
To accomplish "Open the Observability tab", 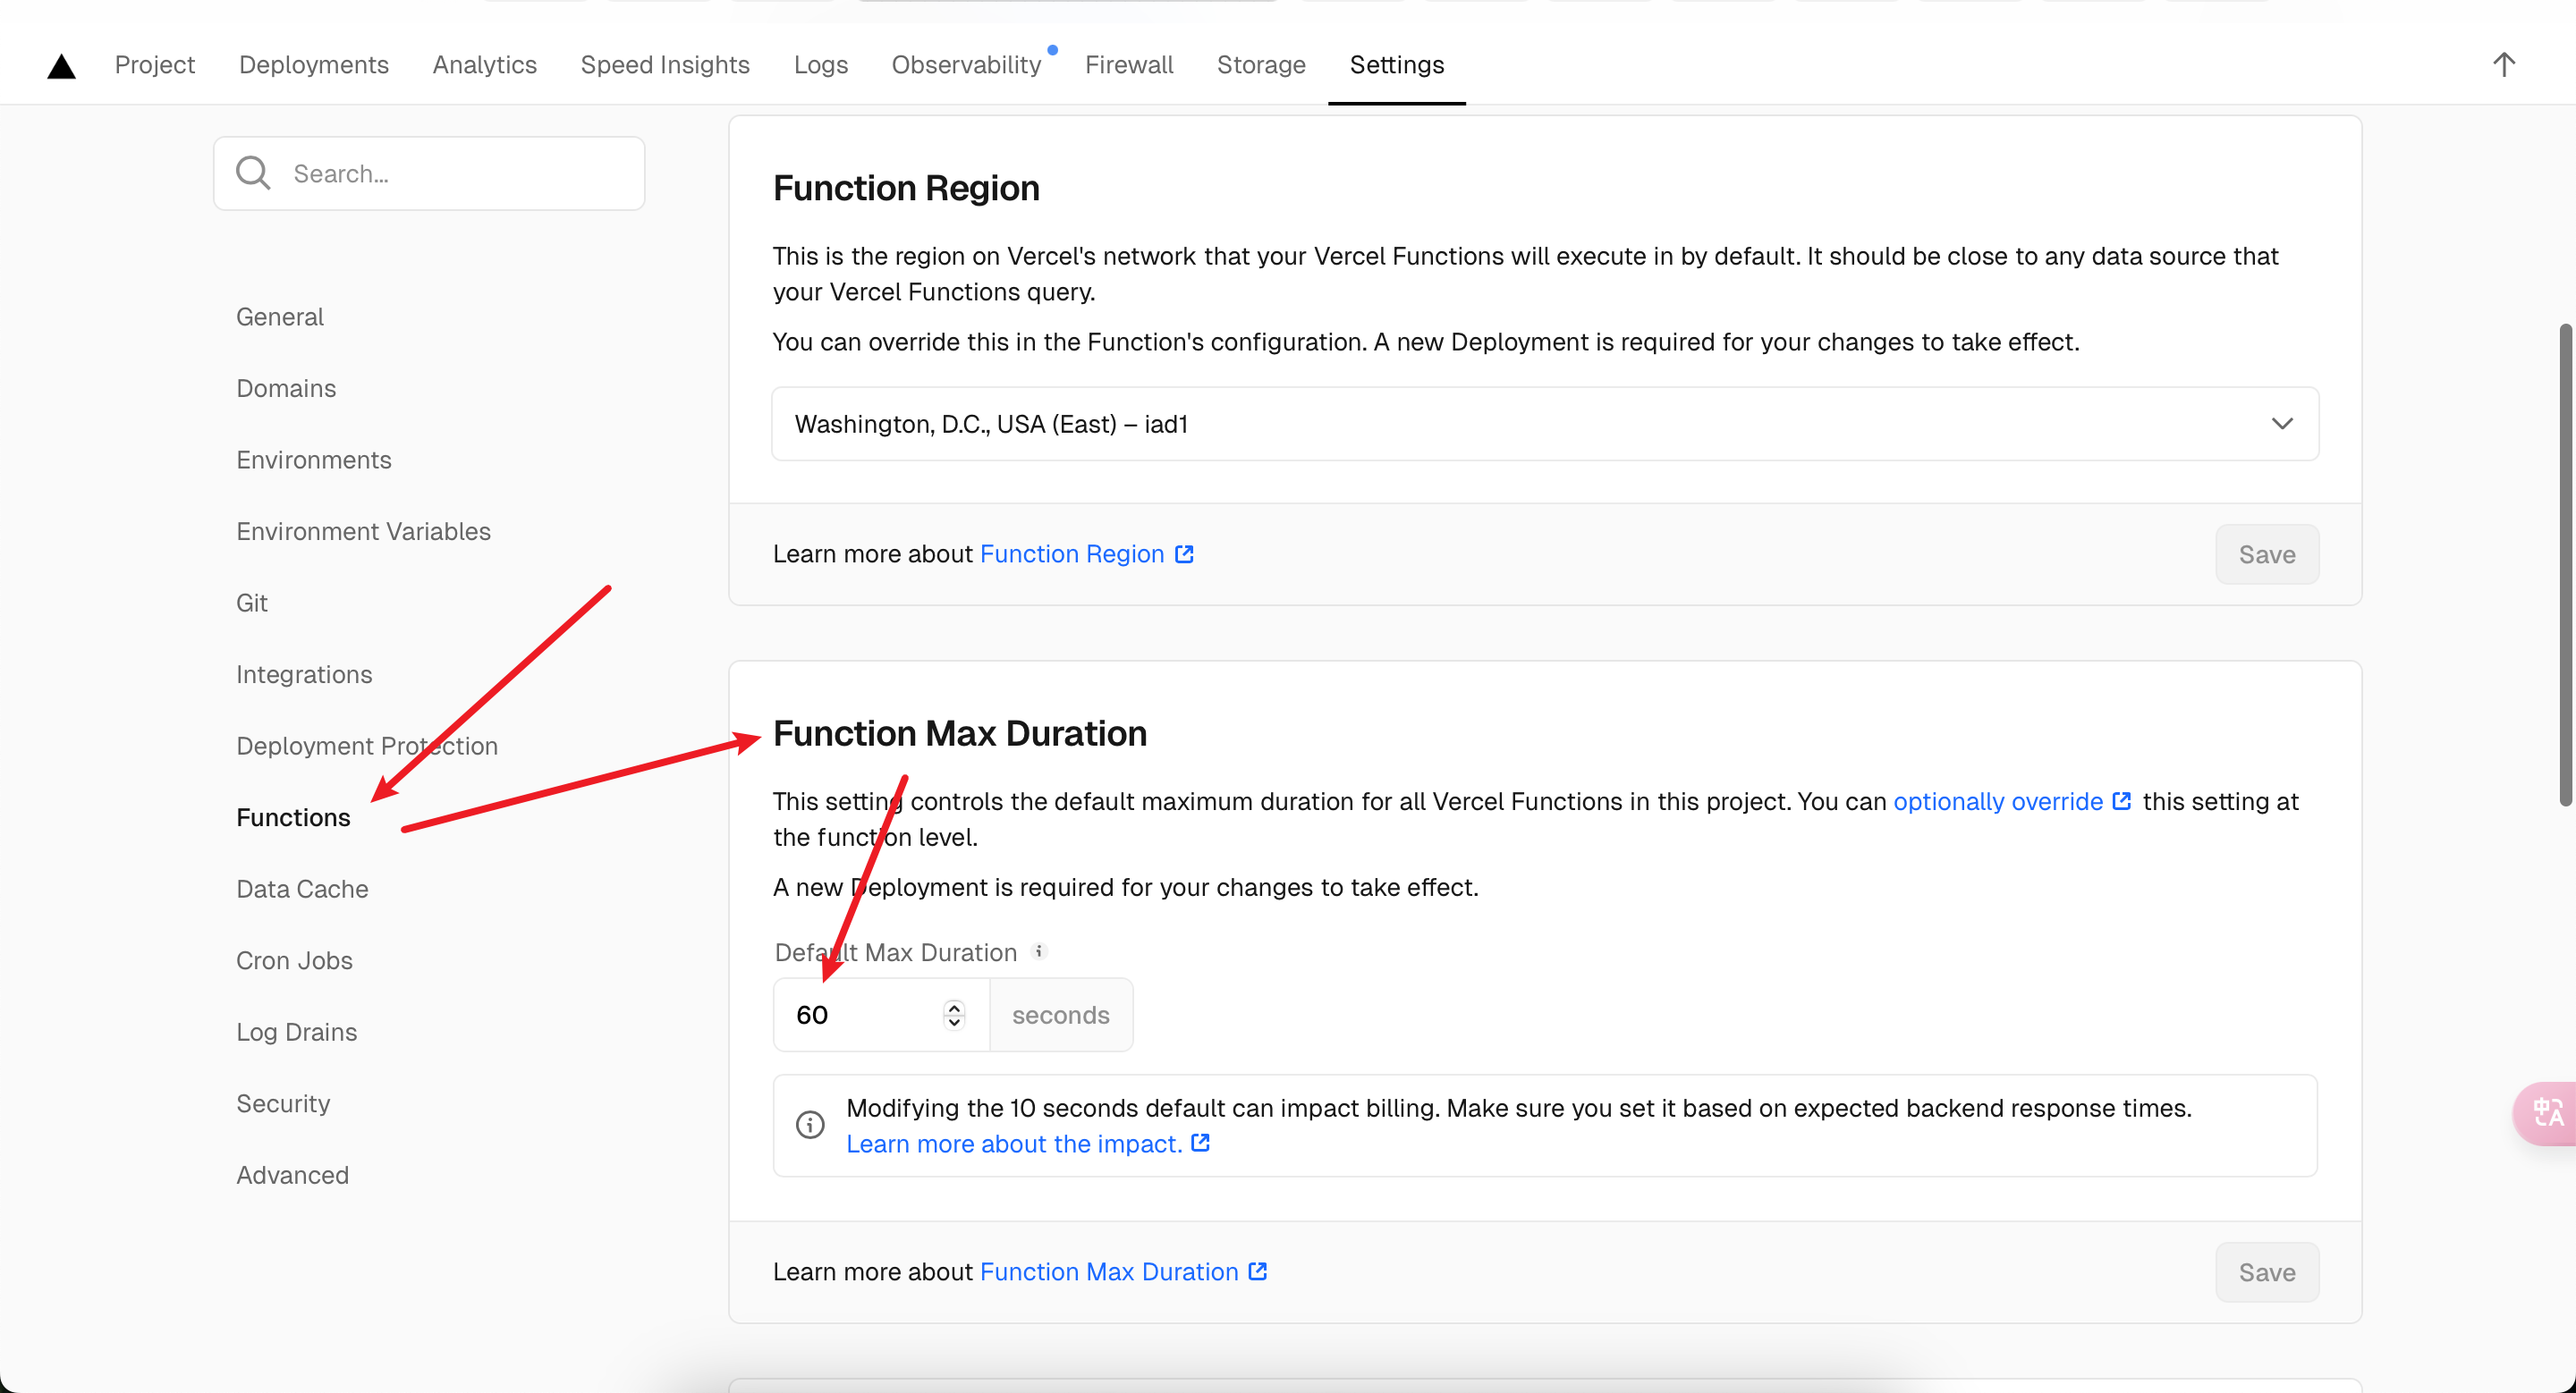I will 966,65.
